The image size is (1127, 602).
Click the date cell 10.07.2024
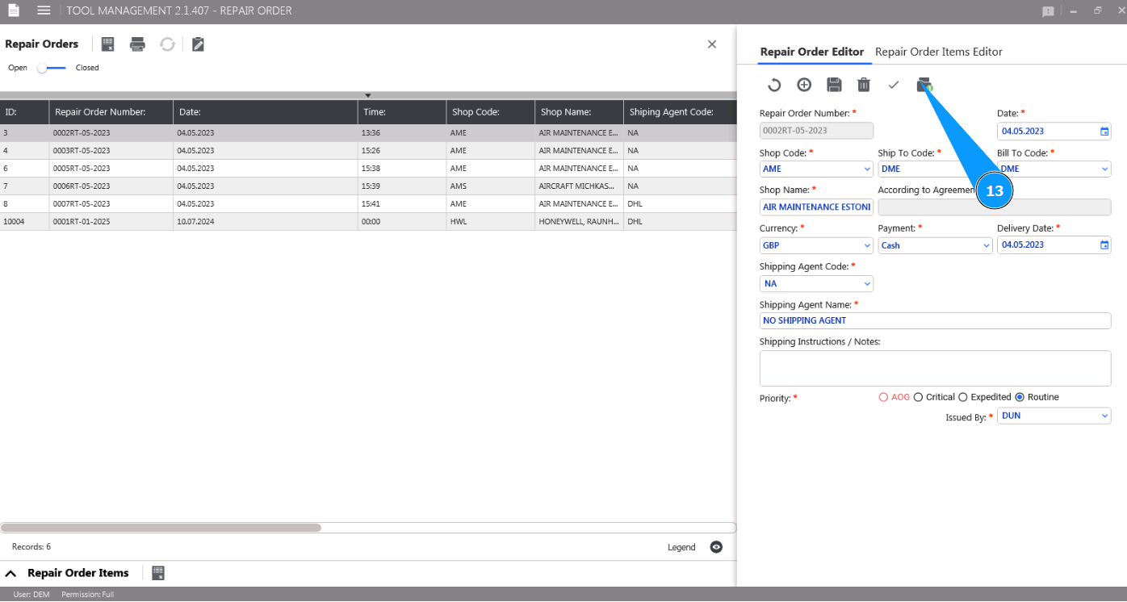click(266, 222)
